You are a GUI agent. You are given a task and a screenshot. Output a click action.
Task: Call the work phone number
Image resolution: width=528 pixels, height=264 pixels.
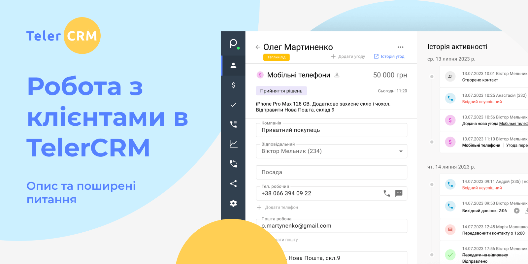[x=387, y=193]
